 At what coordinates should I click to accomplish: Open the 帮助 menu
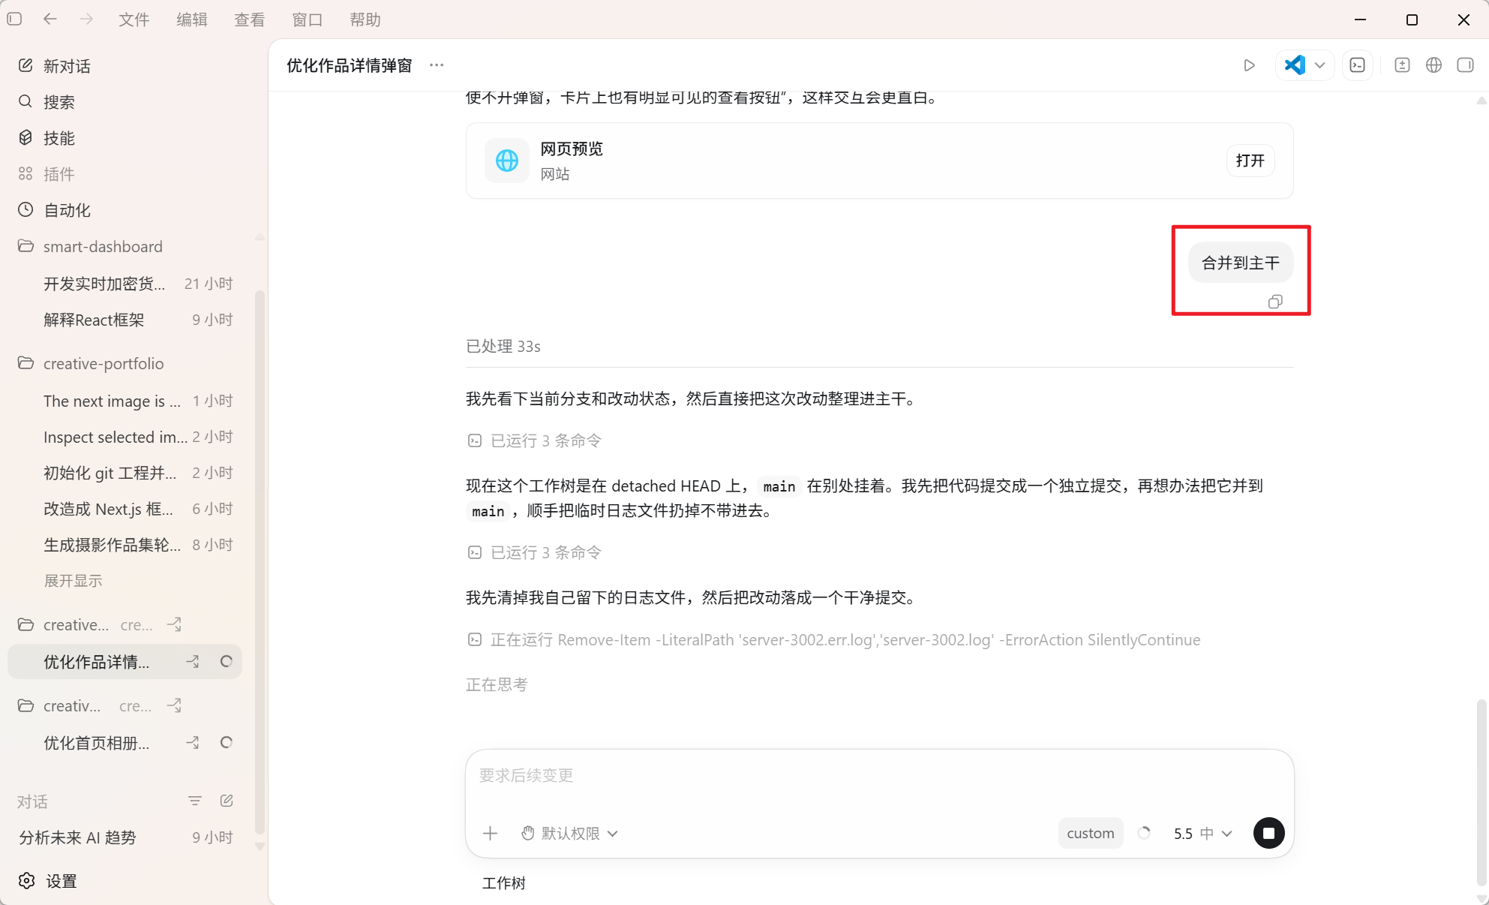pos(365,20)
